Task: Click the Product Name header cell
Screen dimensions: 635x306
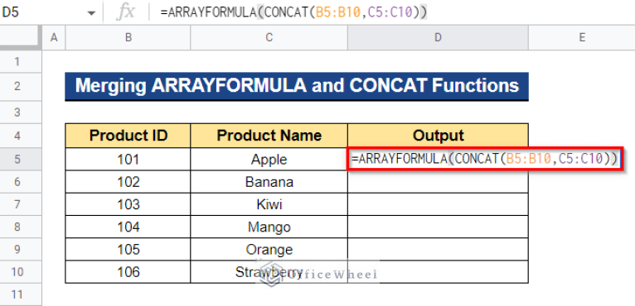Action: (x=269, y=136)
